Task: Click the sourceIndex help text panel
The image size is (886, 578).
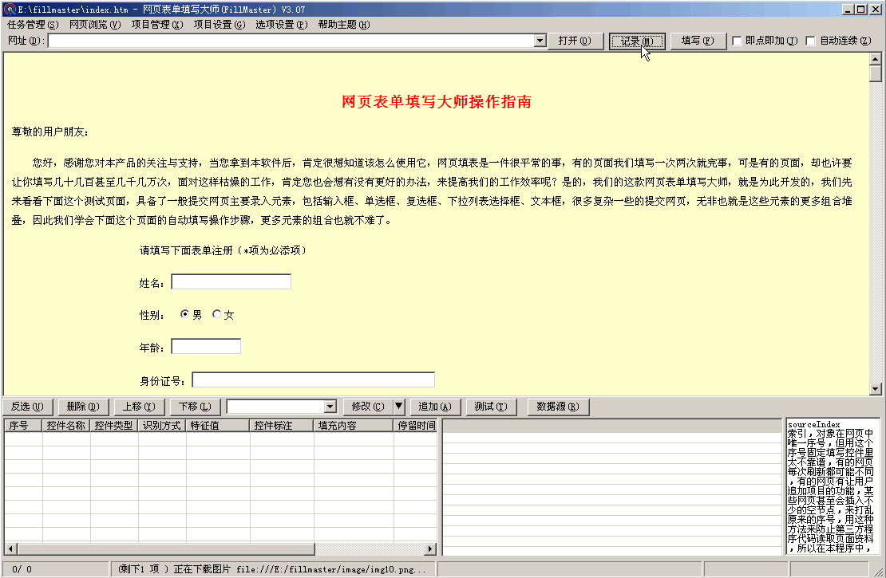Action: (832, 486)
